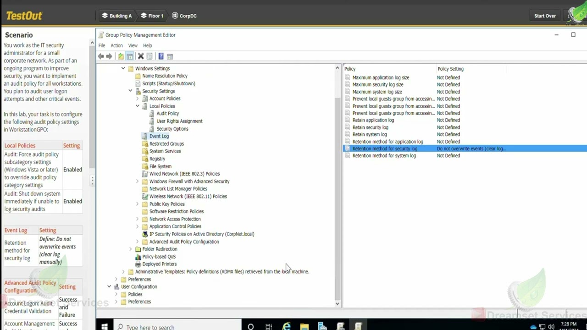Select Restricted Groups in the tree
The image size is (587, 330).
pyautogui.click(x=166, y=144)
